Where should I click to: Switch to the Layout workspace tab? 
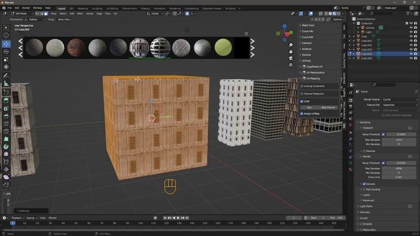click(61, 9)
